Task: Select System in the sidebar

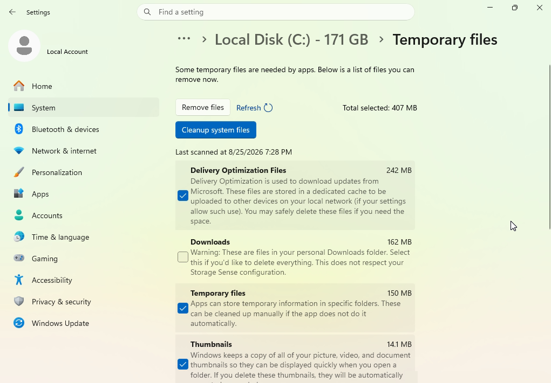Action: [84, 107]
